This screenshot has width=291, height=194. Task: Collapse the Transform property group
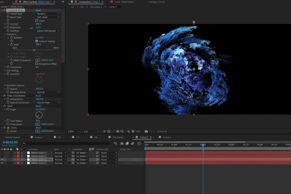(5, 34)
